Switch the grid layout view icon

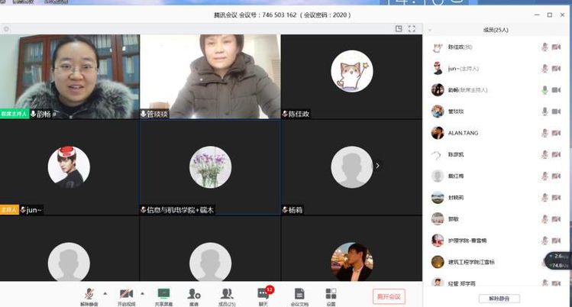399,29
